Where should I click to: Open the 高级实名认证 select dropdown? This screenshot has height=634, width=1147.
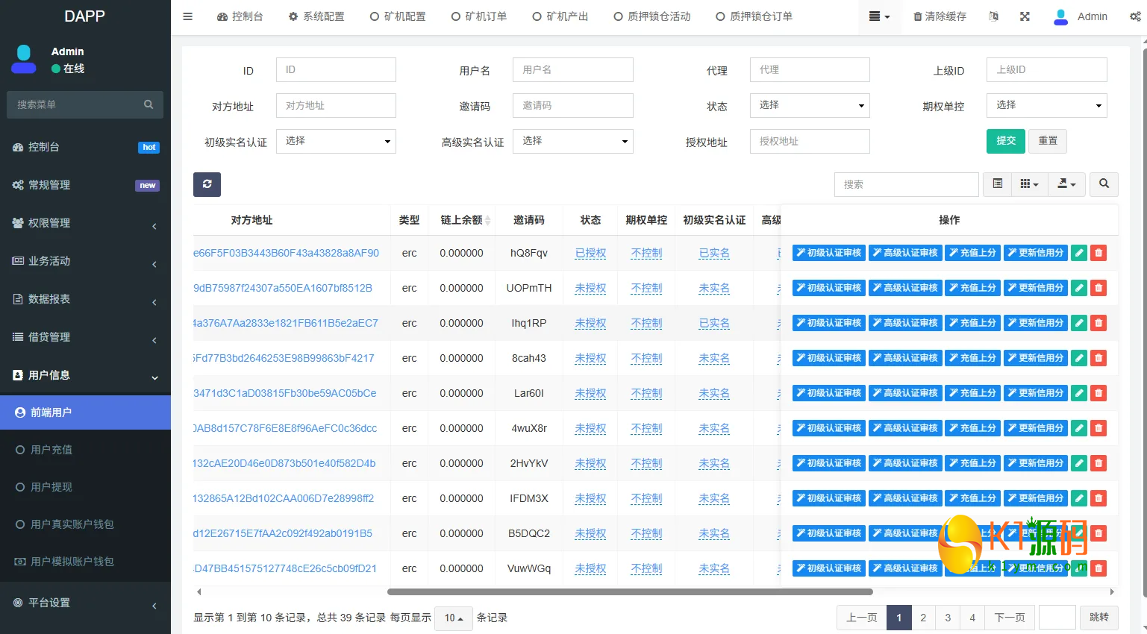tap(572, 141)
